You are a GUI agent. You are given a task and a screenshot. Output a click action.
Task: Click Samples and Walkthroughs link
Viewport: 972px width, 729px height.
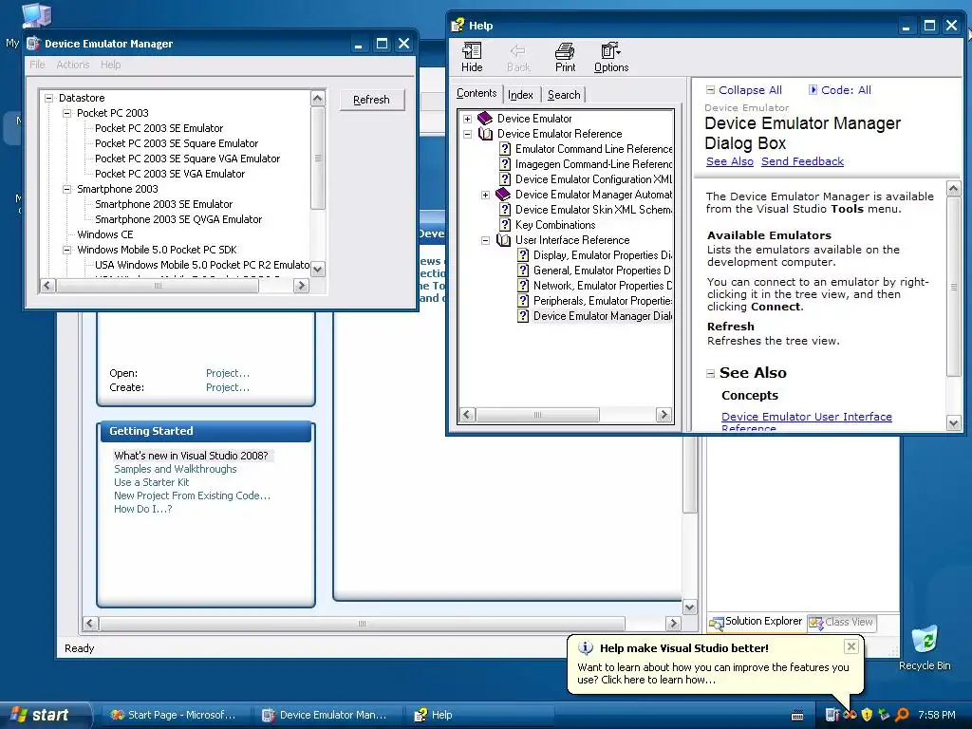click(x=176, y=469)
